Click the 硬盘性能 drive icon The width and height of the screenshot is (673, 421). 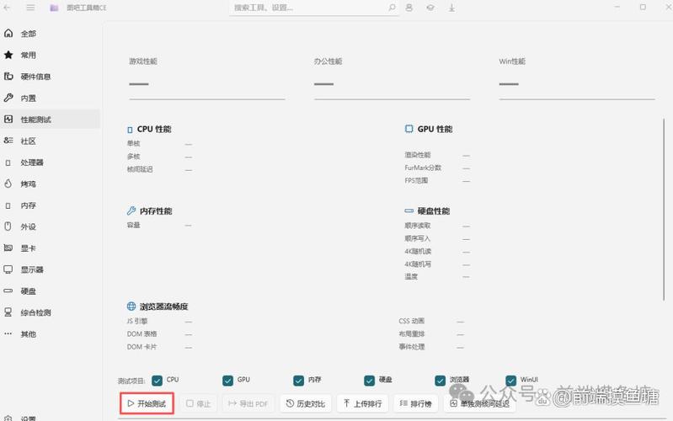click(x=409, y=211)
